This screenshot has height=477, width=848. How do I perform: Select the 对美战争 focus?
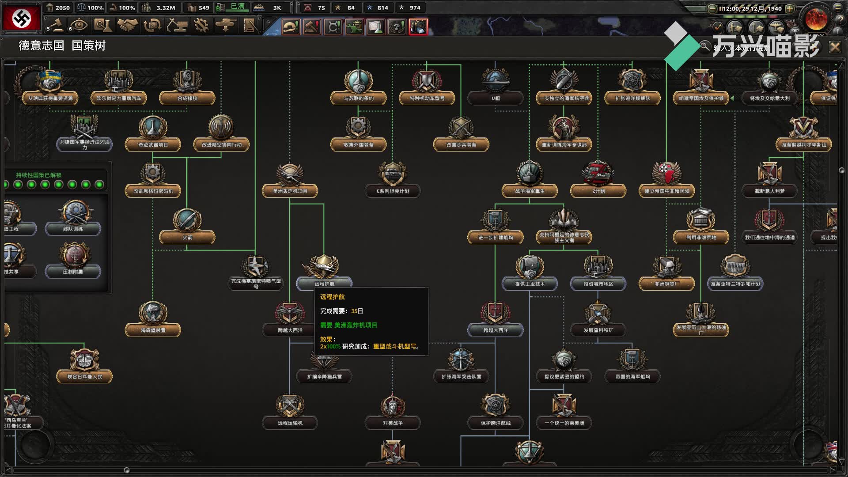point(393,412)
